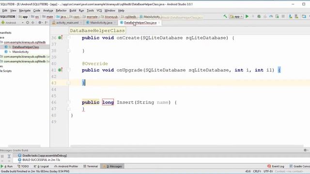
Task: Click the Project Structure icon in toolbar
Action: [304, 16]
